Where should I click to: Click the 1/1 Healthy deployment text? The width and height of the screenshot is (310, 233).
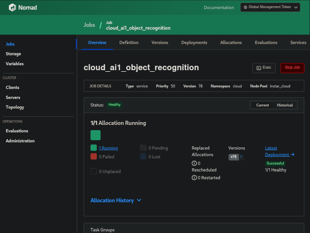tap(276, 170)
